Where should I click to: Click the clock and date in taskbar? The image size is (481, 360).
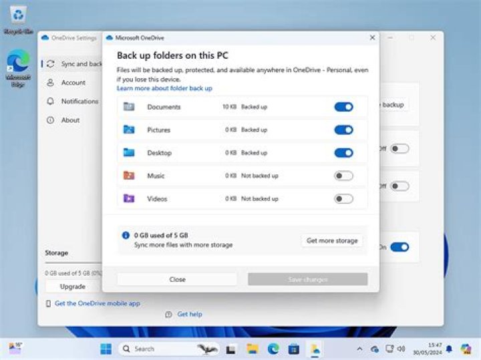(428, 349)
